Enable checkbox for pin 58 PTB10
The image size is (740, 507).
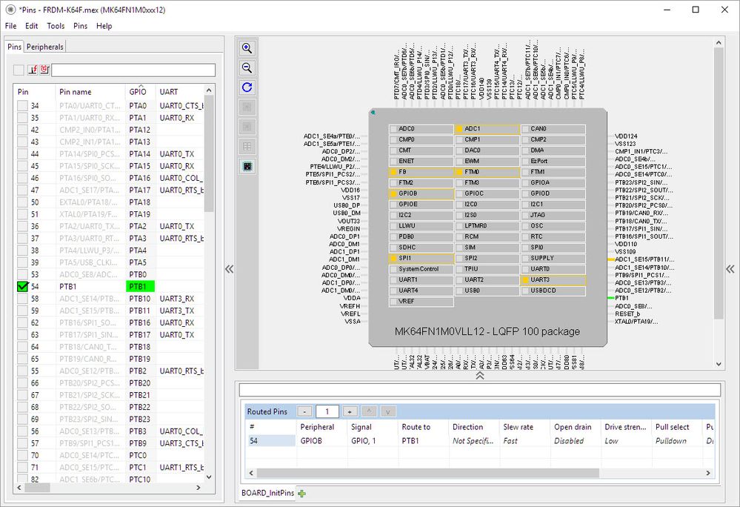(x=22, y=299)
